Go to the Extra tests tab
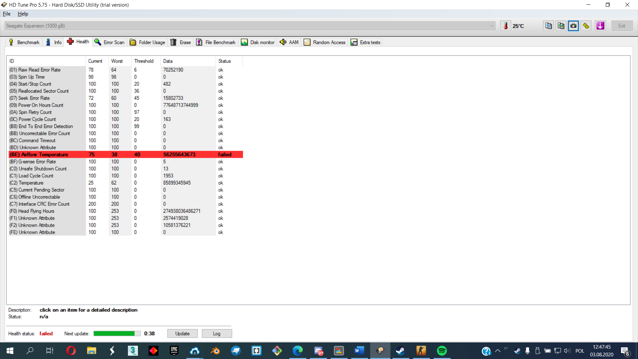 [366, 42]
